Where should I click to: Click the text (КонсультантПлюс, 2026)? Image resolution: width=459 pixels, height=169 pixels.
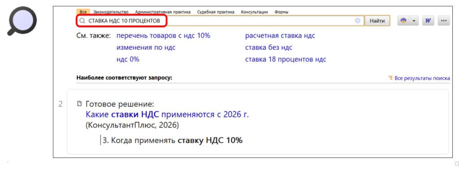click(132, 125)
